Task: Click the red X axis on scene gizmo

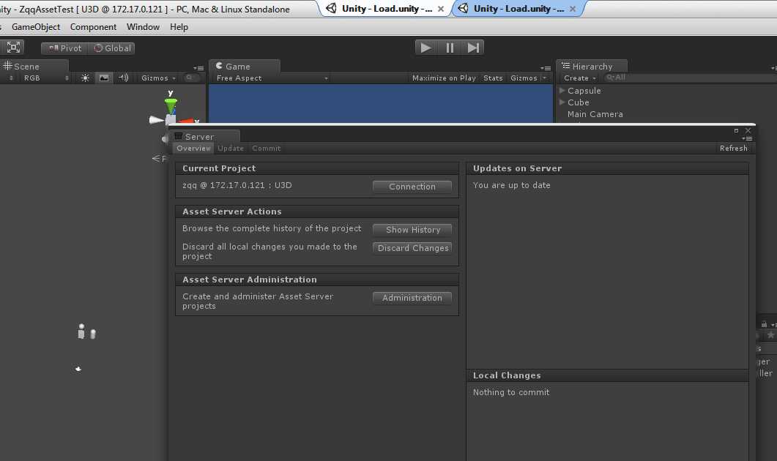Action: coord(187,121)
